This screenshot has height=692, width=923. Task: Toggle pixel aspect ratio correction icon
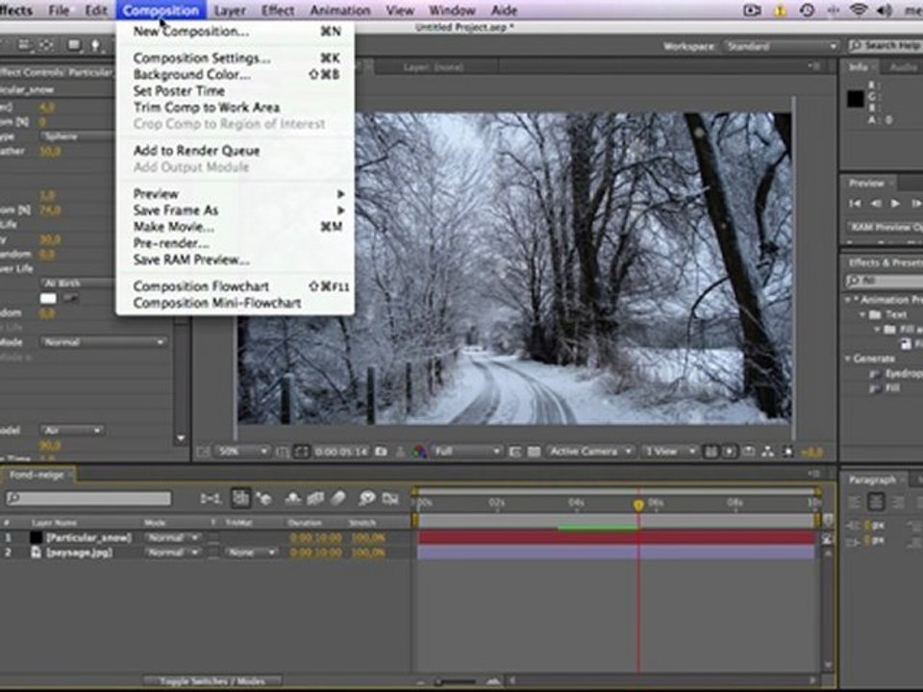(711, 452)
